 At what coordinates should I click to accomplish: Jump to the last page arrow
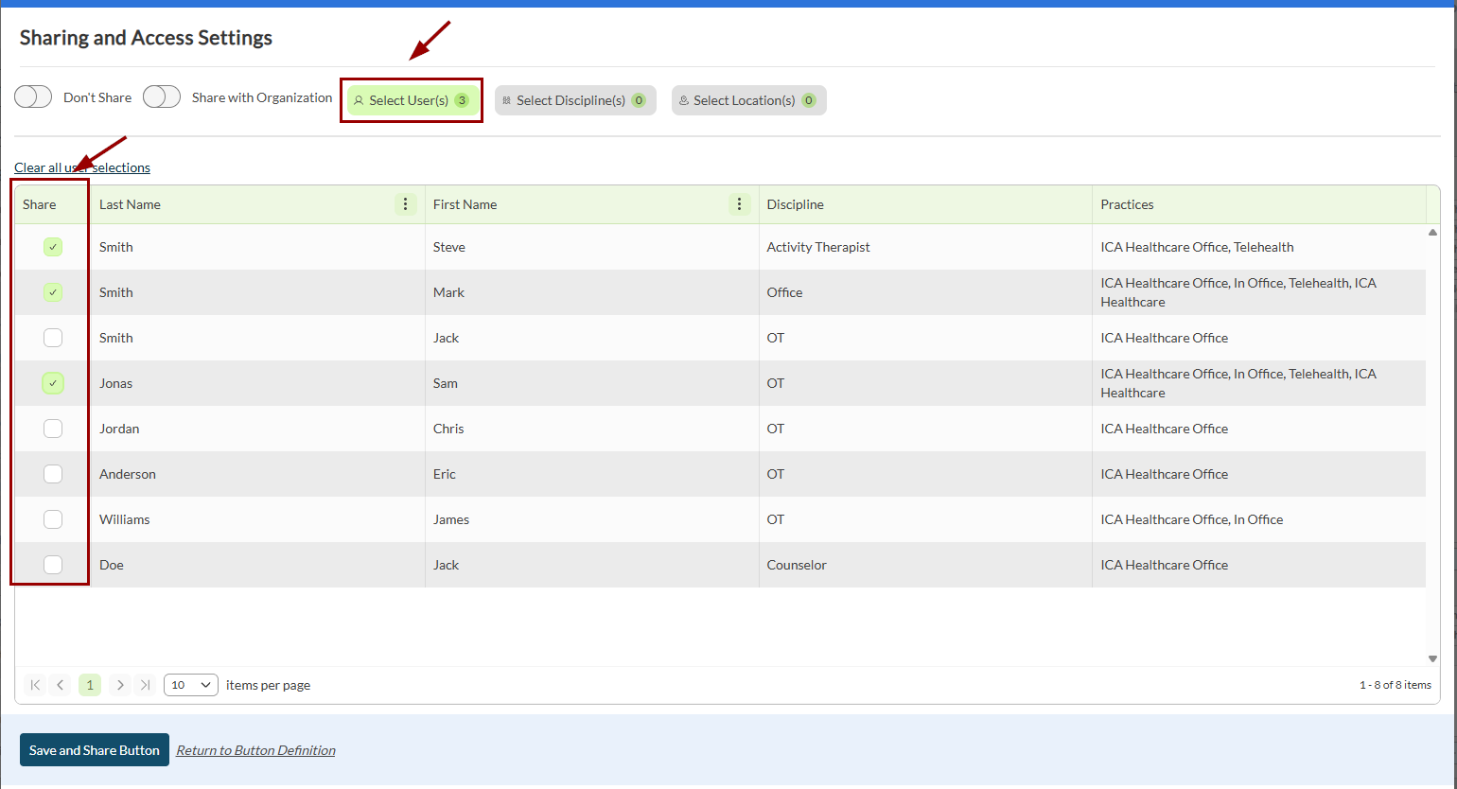point(145,685)
